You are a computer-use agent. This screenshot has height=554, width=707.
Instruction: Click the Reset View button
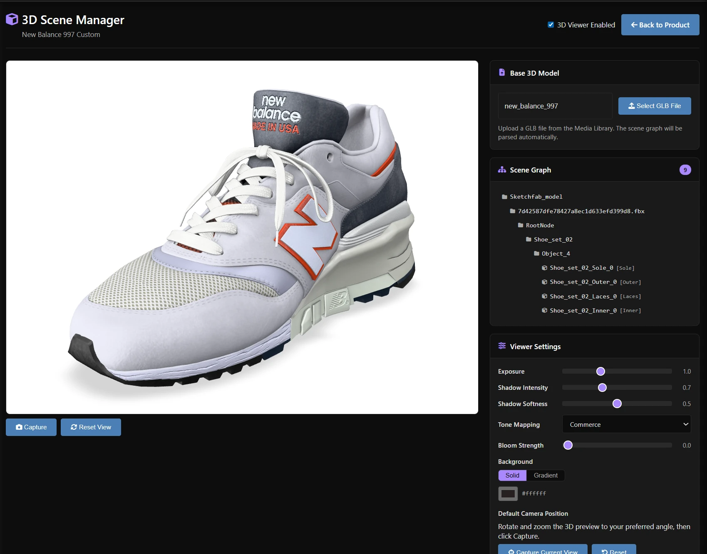(x=91, y=427)
